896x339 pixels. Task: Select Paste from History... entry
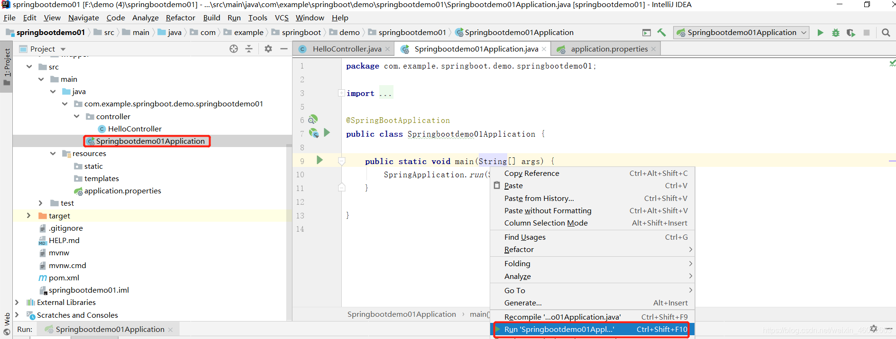[593, 199]
